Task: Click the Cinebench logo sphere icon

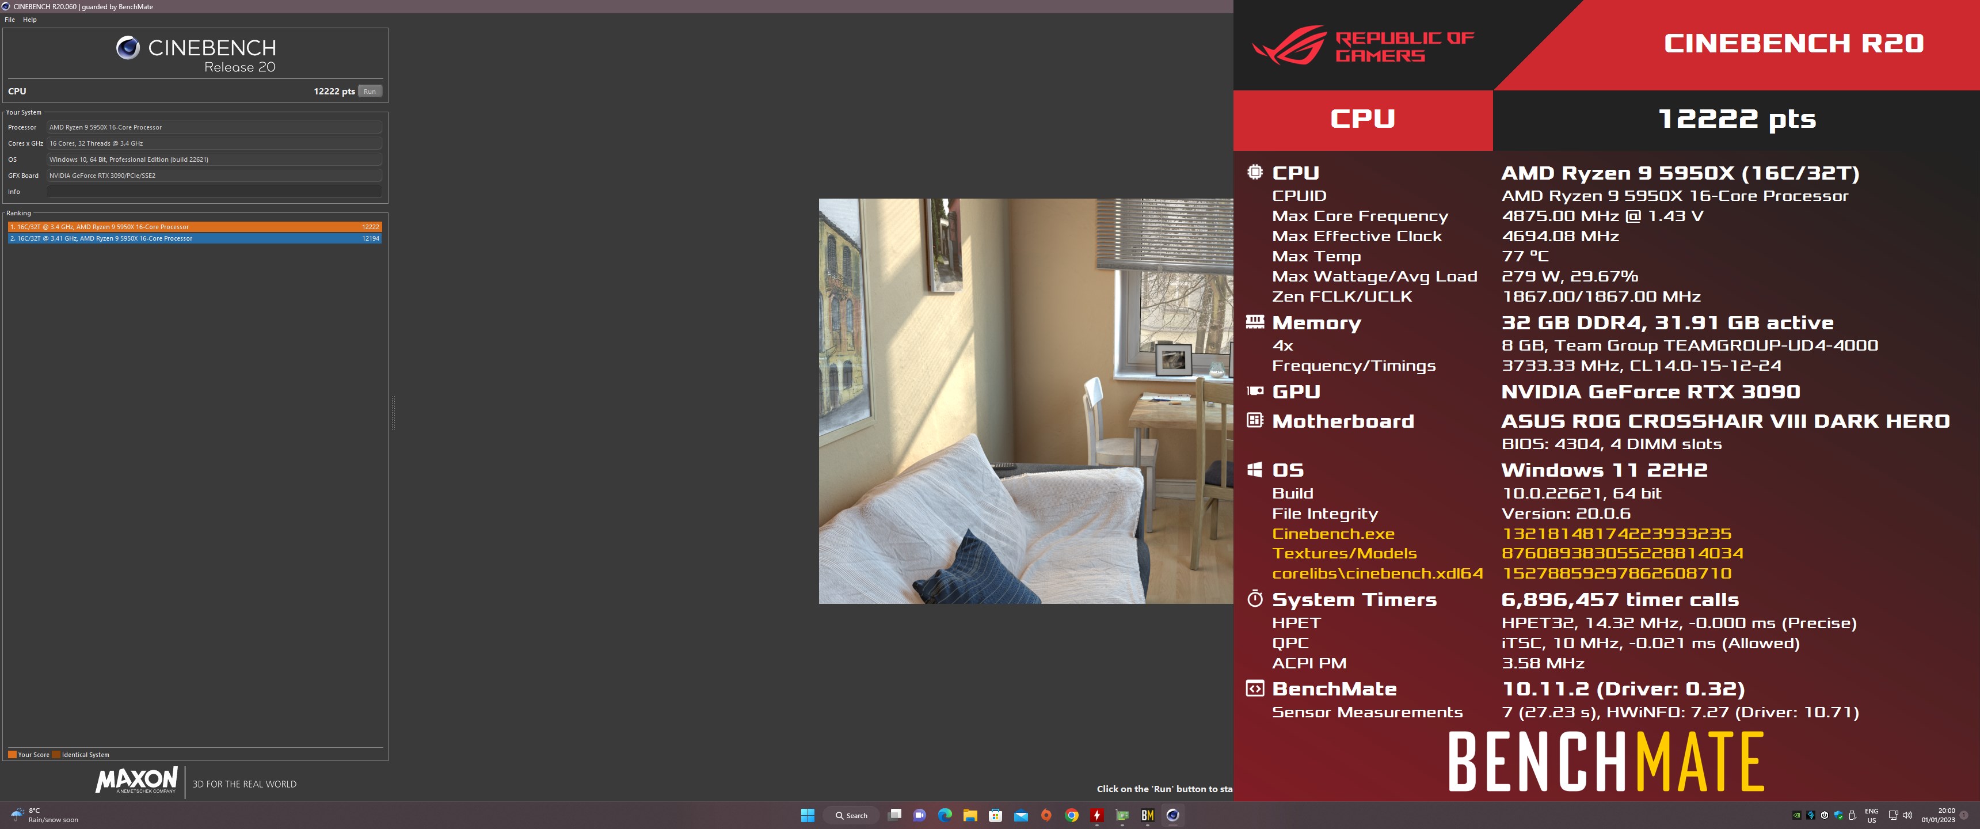Action: (x=128, y=48)
